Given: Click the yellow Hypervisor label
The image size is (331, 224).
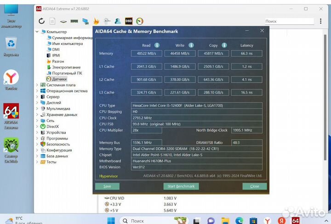Looking at the screenshot, I should [x=108, y=176].
